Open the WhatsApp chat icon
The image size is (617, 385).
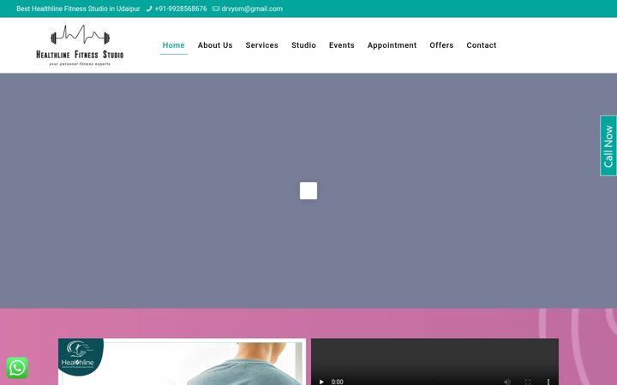pos(17,368)
